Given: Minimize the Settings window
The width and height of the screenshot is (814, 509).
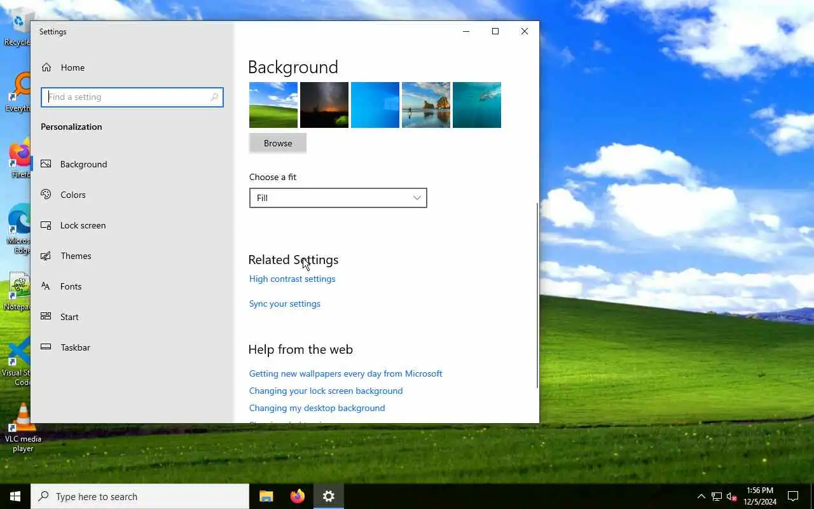Looking at the screenshot, I should 466,31.
